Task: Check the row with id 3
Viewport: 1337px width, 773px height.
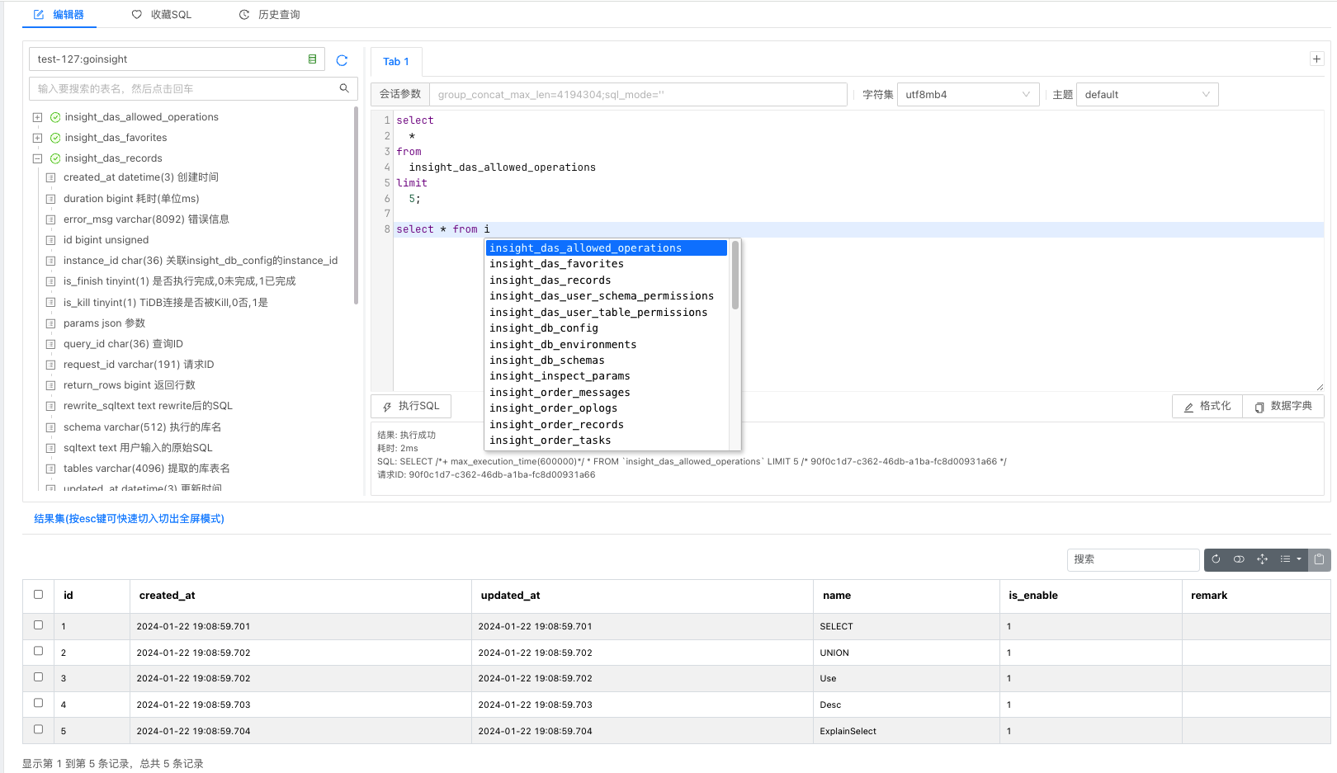Action: [x=38, y=676]
